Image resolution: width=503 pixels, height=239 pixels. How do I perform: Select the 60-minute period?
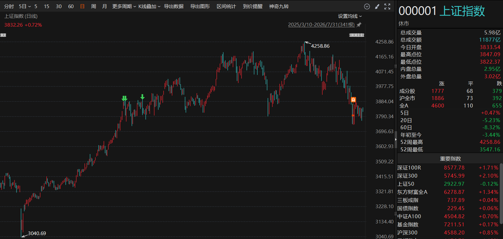[x=71, y=6]
